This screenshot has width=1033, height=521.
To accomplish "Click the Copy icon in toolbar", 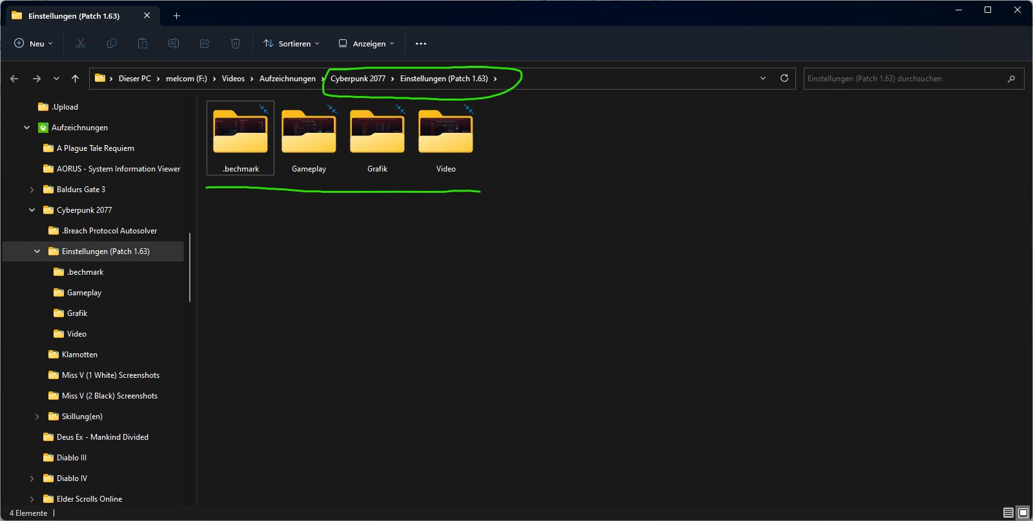I will [x=112, y=43].
